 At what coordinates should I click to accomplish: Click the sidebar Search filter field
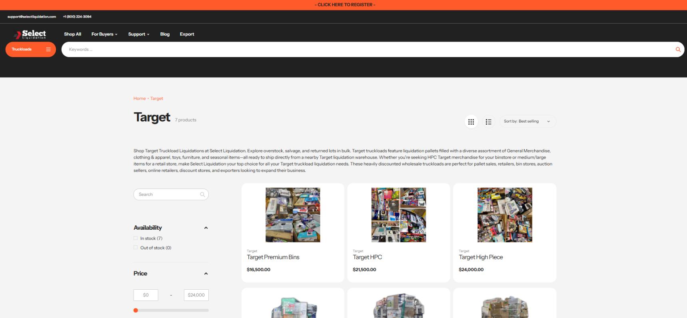(x=171, y=195)
